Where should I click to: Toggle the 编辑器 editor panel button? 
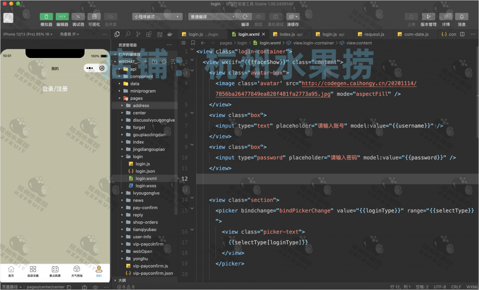pos(62,17)
